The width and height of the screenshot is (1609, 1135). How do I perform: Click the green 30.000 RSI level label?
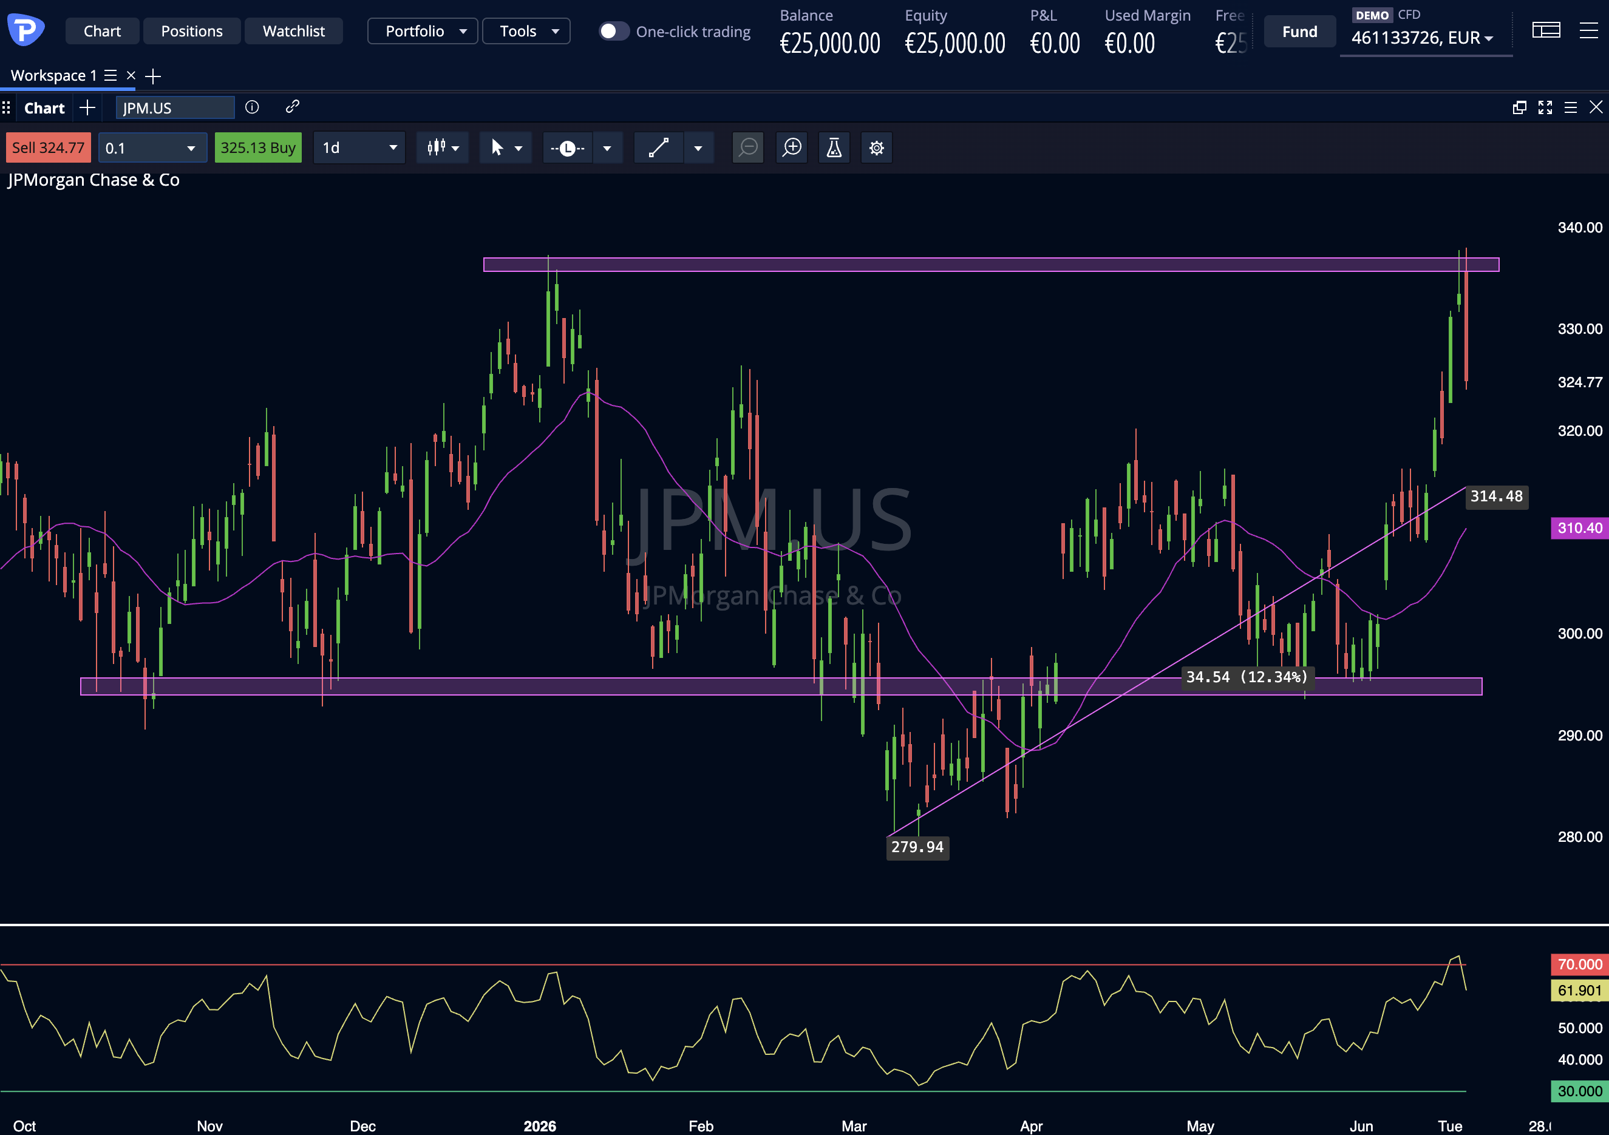pos(1580,1091)
